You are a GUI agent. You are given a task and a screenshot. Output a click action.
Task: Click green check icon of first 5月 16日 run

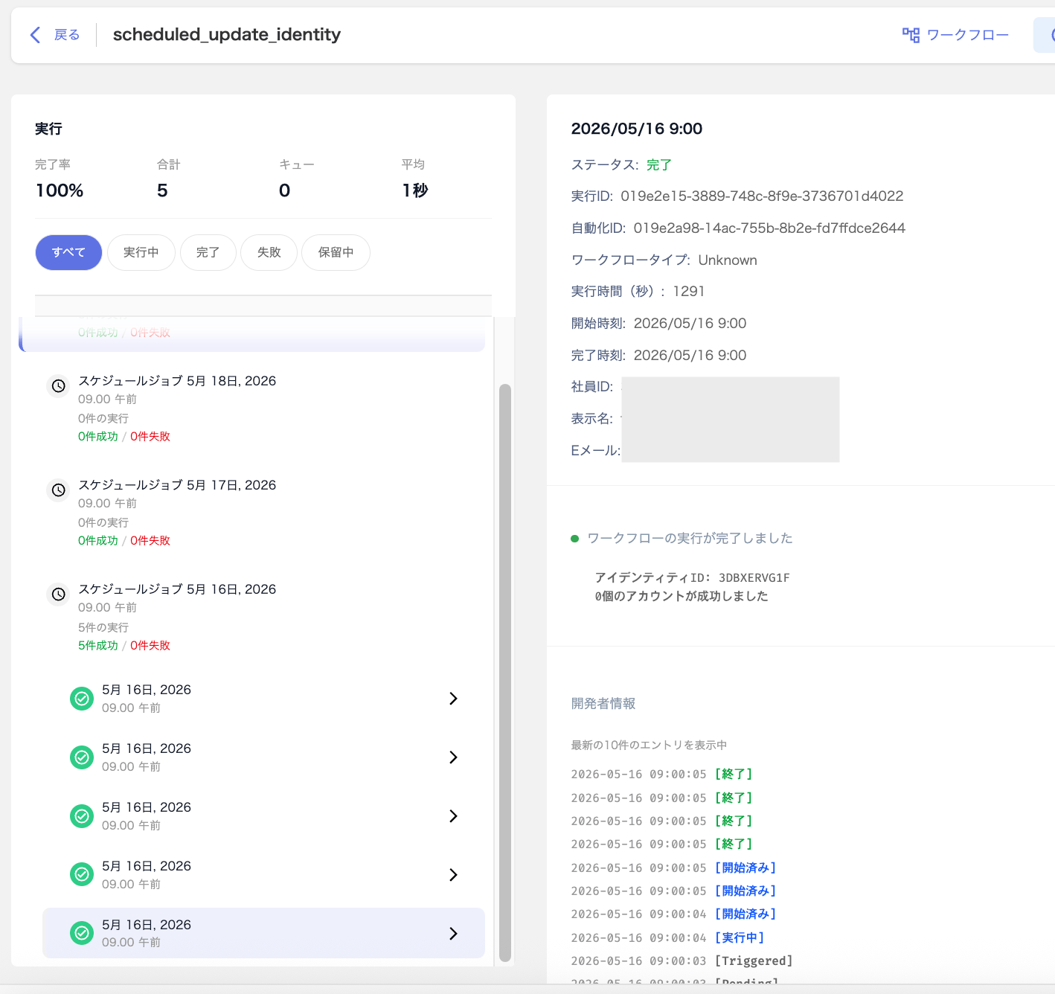coord(82,699)
